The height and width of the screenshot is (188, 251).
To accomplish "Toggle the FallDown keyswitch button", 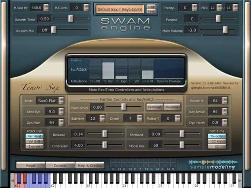I will click(155, 107).
